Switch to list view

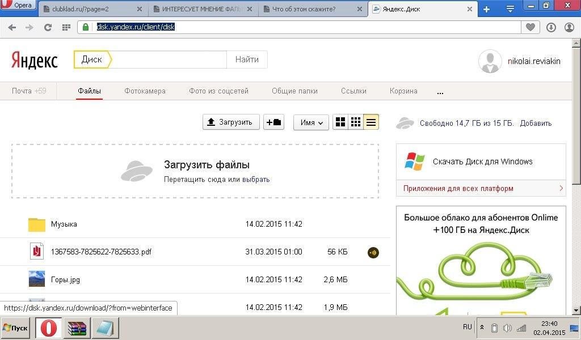[371, 122]
